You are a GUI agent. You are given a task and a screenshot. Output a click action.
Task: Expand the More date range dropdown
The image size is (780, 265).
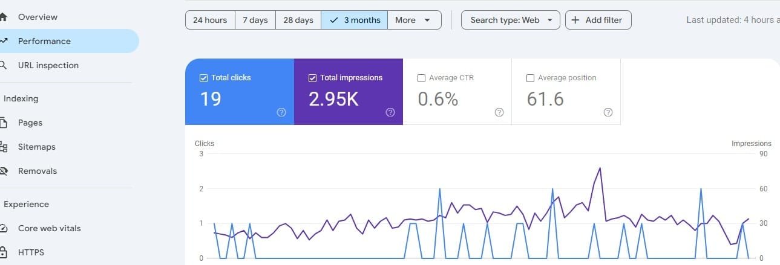[x=414, y=20]
